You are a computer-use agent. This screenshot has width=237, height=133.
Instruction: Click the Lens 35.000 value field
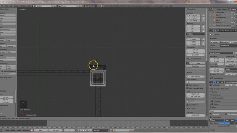(x=196, y=76)
